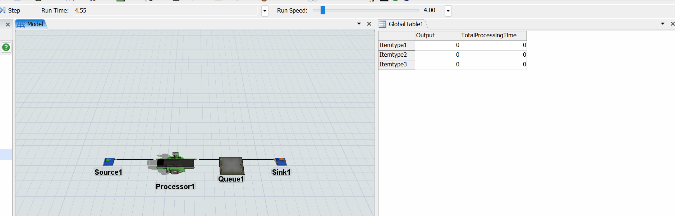The image size is (675, 216).
Task: Click the TotalProcessingTime cell for Itemtype2
Action: click(493, 55)
